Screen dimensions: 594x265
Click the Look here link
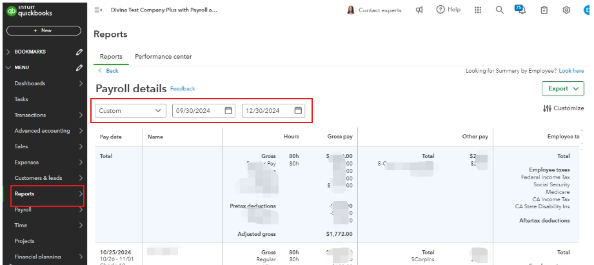(571, 71)
